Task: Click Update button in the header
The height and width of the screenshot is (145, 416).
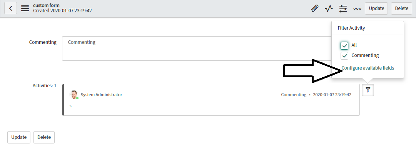Action: (376, 8)
